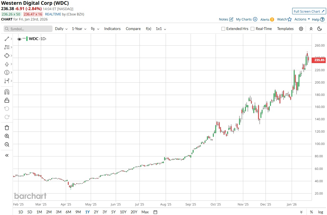Click the Alerts exclamation icon
327x215 pixels.
point(272,19)
